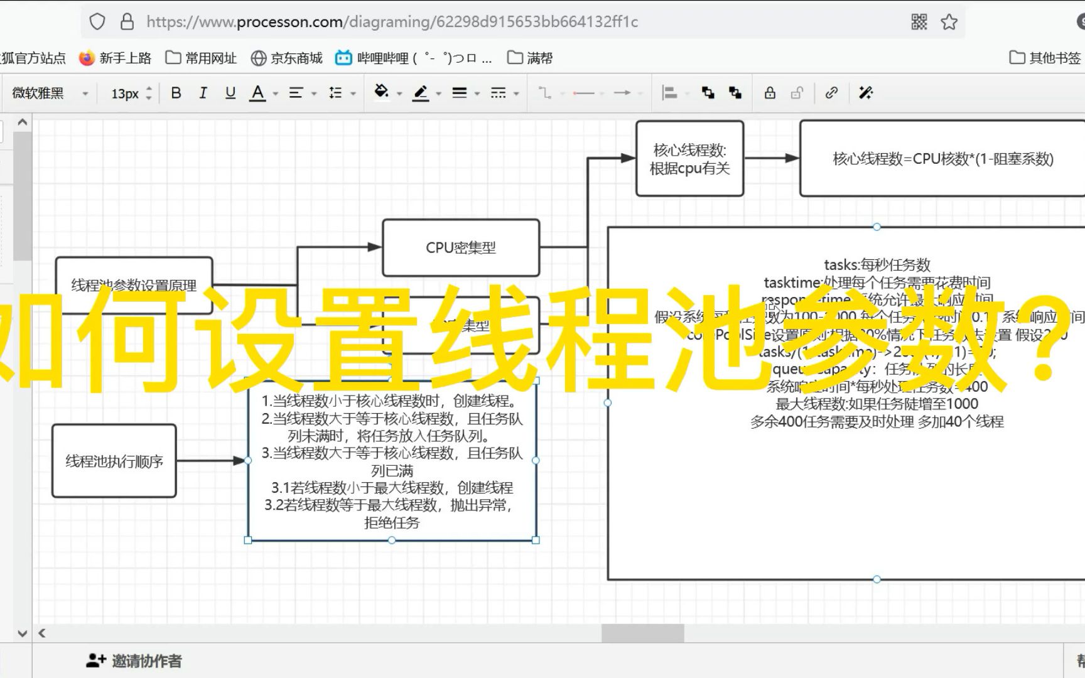Click the horizontal scroll left arrow
The width and height of the screenshot is (1085, 678).
click(42, 633)
